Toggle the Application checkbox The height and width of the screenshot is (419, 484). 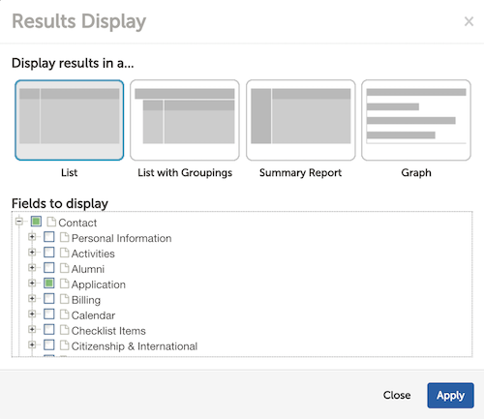pyautogui.click(x=49, y=284)
